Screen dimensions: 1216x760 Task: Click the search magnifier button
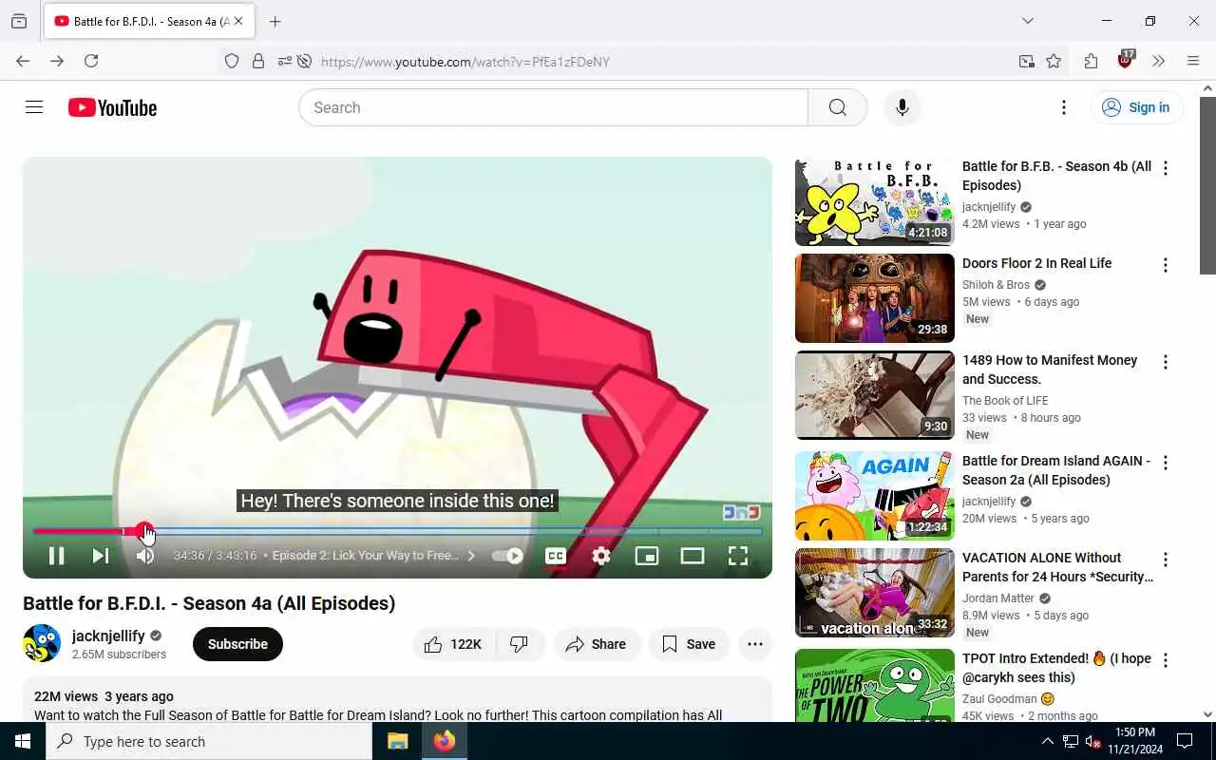pos(837,107)
